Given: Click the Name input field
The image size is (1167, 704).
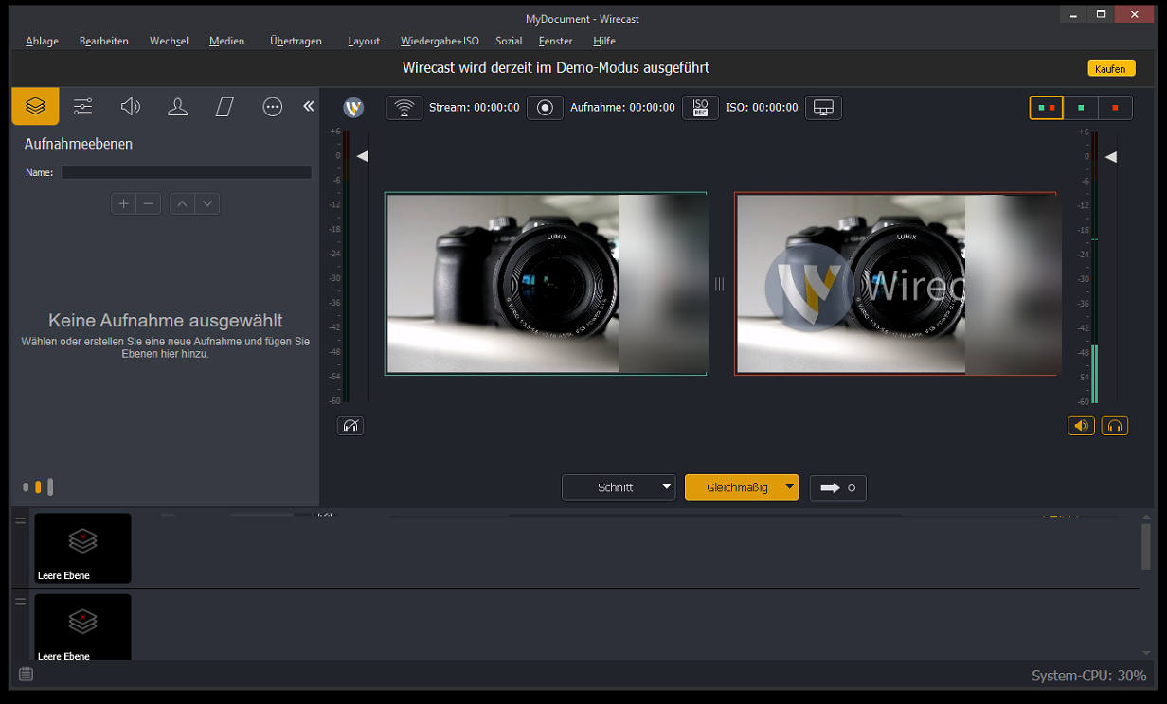Looking at the screenshot, I should tap(187, 172).
